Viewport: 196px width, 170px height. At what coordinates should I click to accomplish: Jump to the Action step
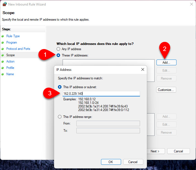[10, 61]
